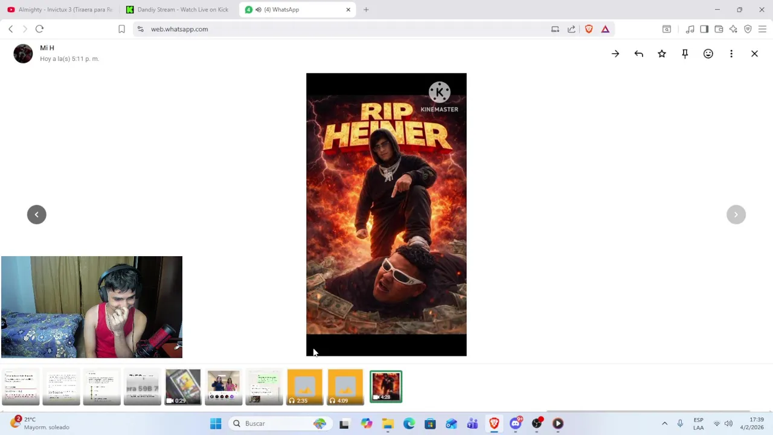
Task: Click the Mi H sender avatar
Action: click(23, 54)
